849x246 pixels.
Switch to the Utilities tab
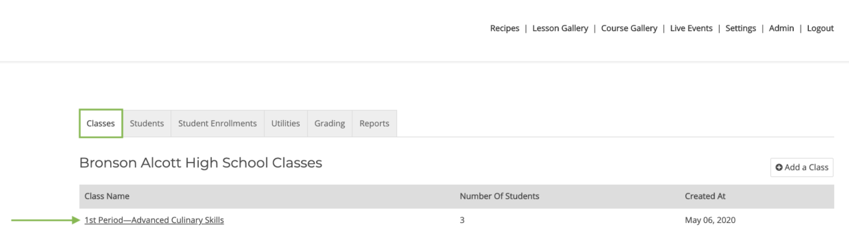286,123
